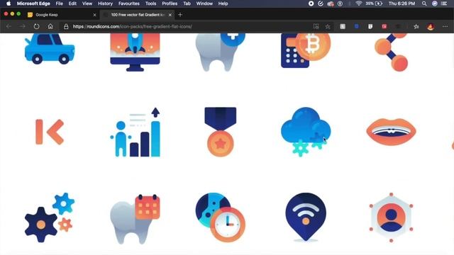Screen dimensions: 454x255
Task: Open Spotlight search in menu bar
Action: 424,4
